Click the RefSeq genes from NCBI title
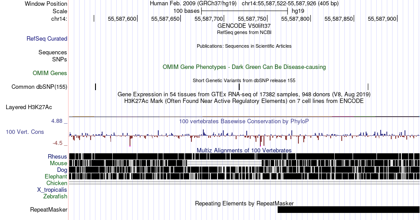Screen dimensions: 420x220 tap(244, 32)
